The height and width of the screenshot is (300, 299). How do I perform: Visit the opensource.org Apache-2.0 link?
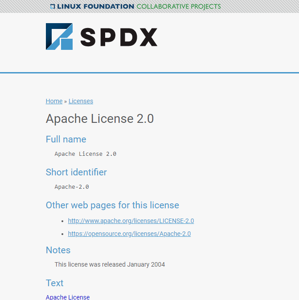coord(129,234)
